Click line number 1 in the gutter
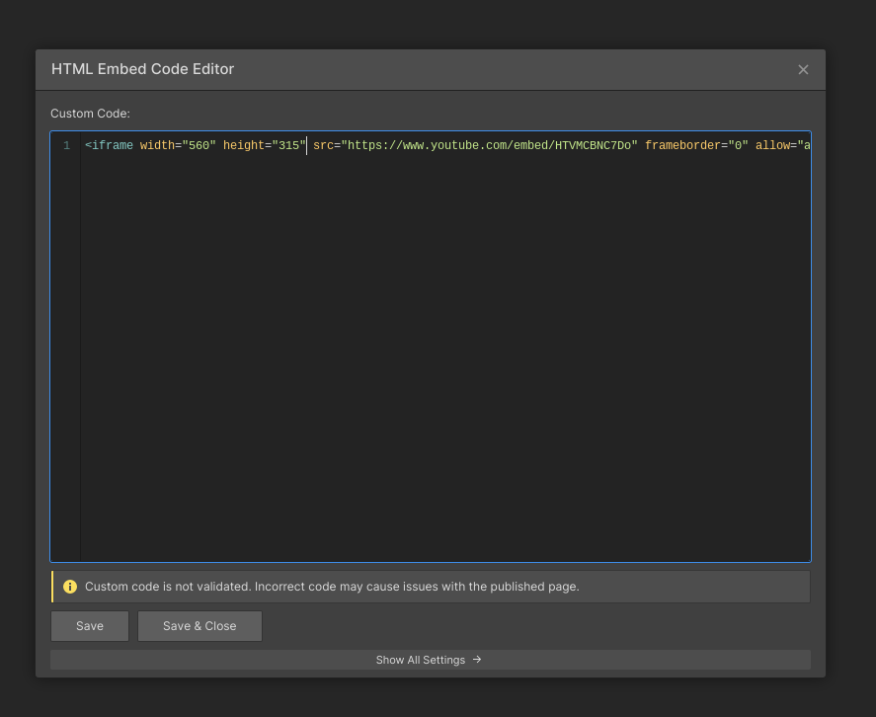 pos(66,145)
